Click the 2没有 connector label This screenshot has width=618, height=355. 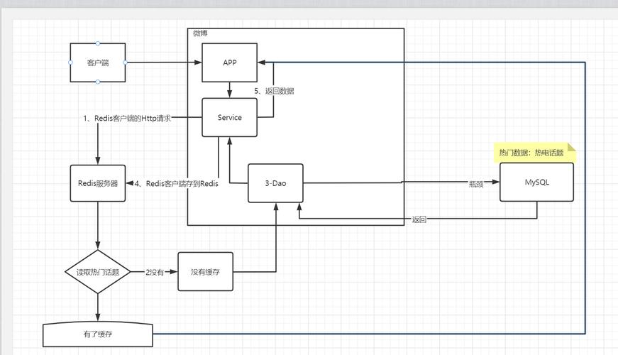(x=155, y=272)
